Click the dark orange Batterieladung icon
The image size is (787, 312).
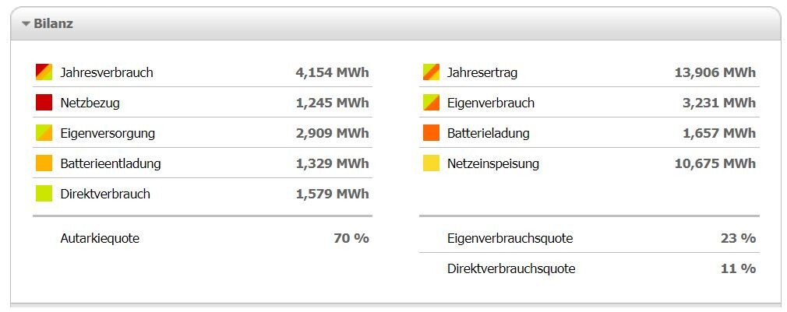coord(431,133)
